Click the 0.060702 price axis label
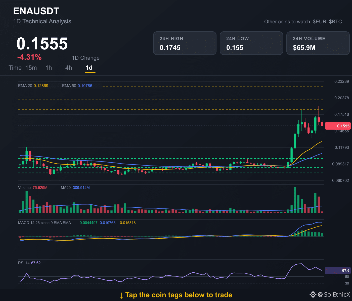 tap(341, 181)
